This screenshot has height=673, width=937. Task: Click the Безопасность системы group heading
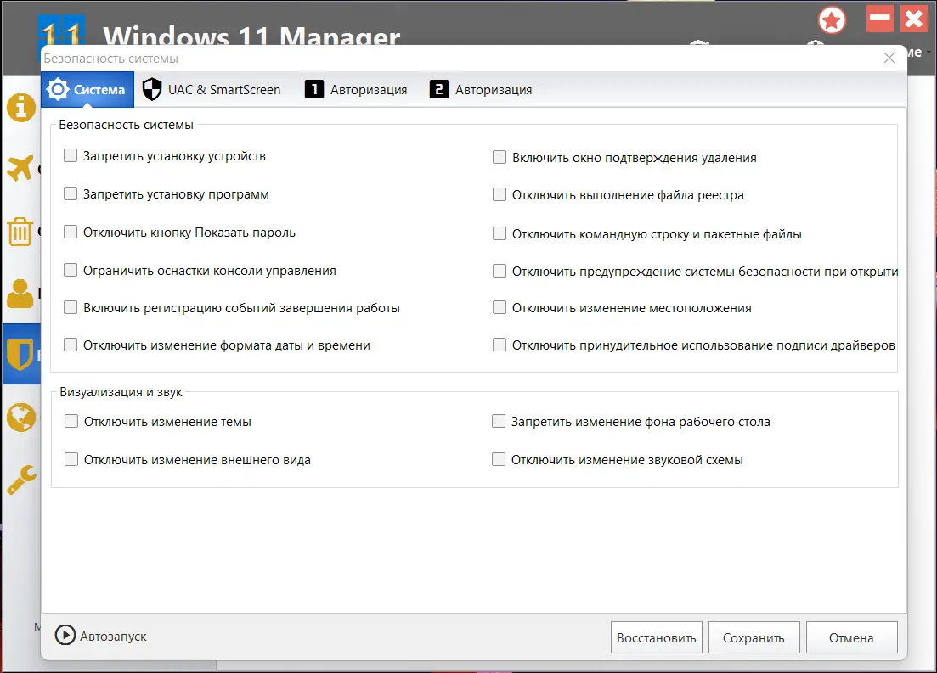coord(126,124)
